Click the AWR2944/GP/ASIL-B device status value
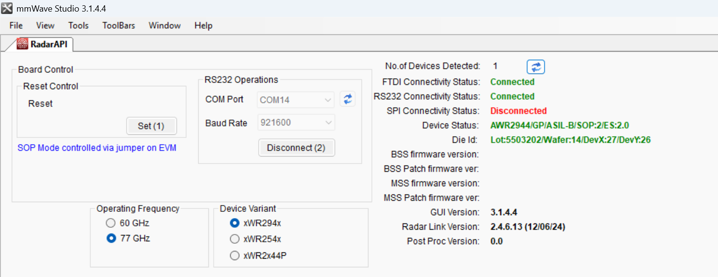This screenshot has width=718, height=277. 559,125
